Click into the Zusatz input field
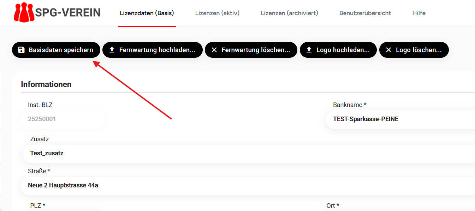Viewport: 475px width, 211px height. coord(247,154)
